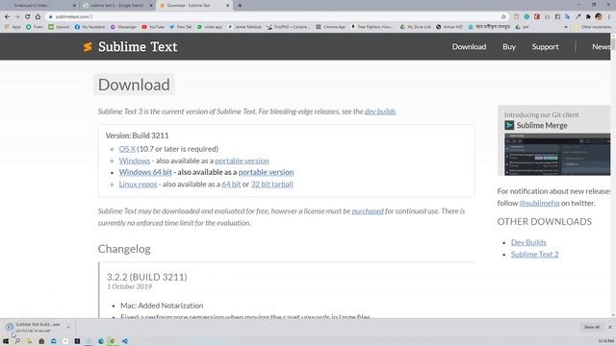The height and width of the screenshot is (346, 616).
Task: Open the Fiverr bookmark
Action: [x=35, y=27]
